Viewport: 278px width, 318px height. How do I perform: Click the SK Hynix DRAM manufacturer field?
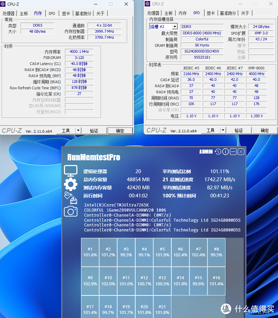point(202,45)
